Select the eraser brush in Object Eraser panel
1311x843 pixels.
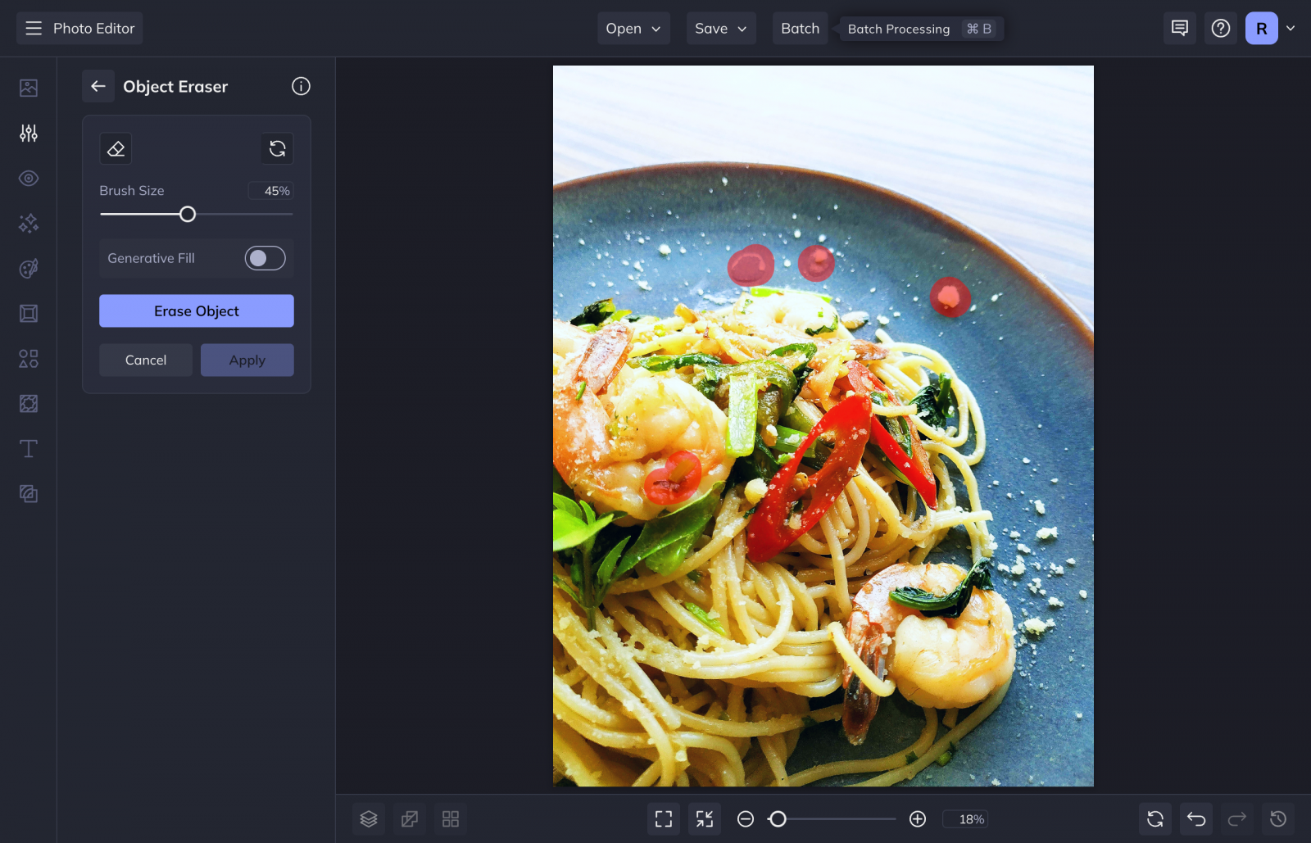coord(116,148)
